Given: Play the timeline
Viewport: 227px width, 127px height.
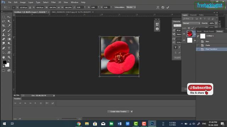Looking at the screenshot, I should [25, 103].
